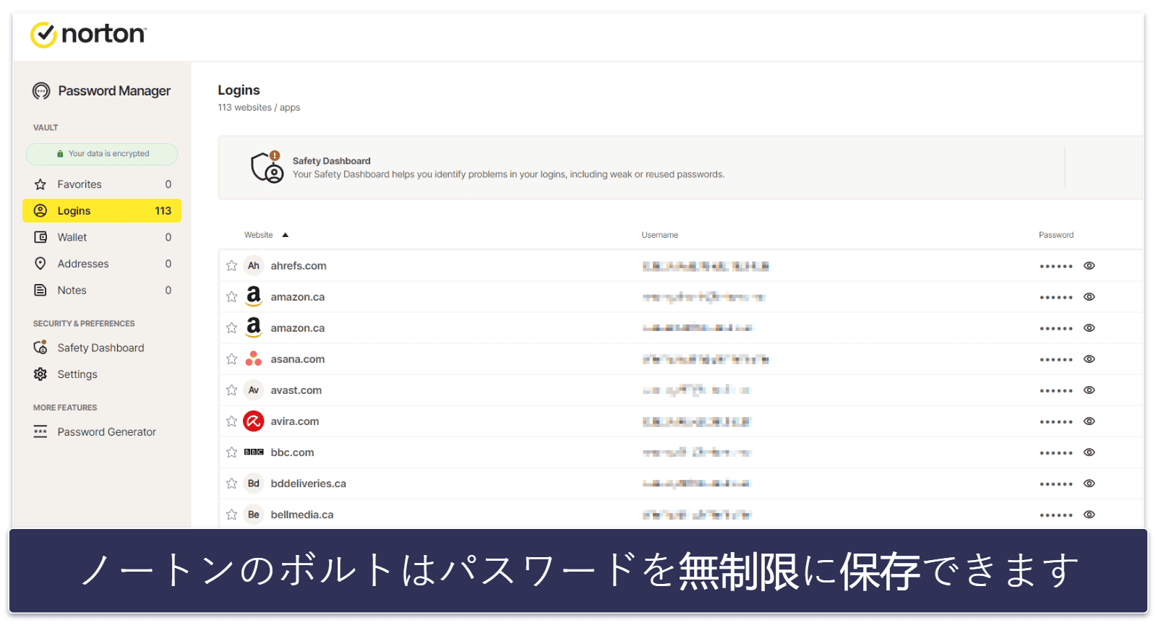Image resolution: width=1156 pixels, height=628 pixels.
Task: Click the Addresses pin icon
Action: 40,264
